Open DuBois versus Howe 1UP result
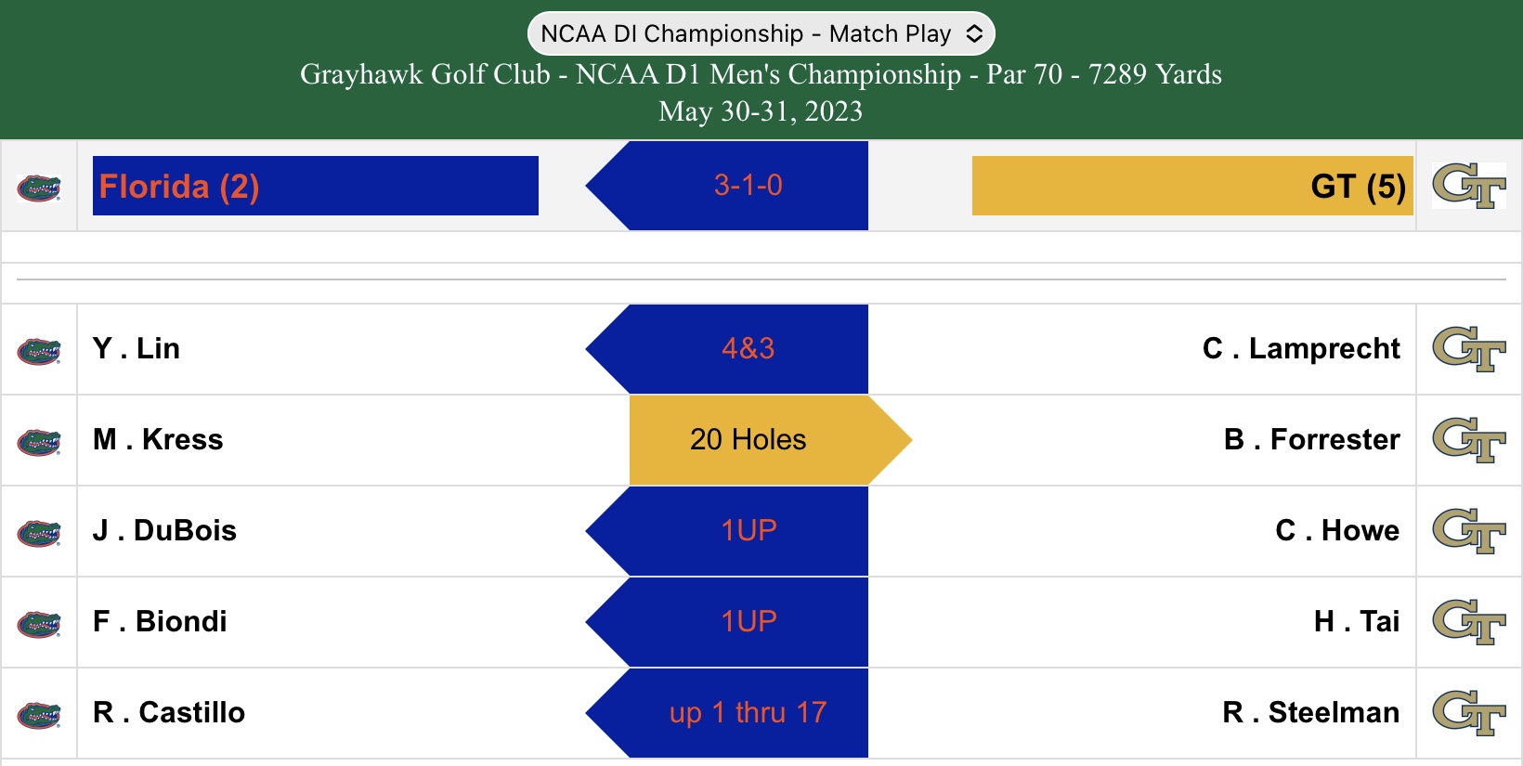The width and height of the screenshot is (1523, 766). (748, 531)
